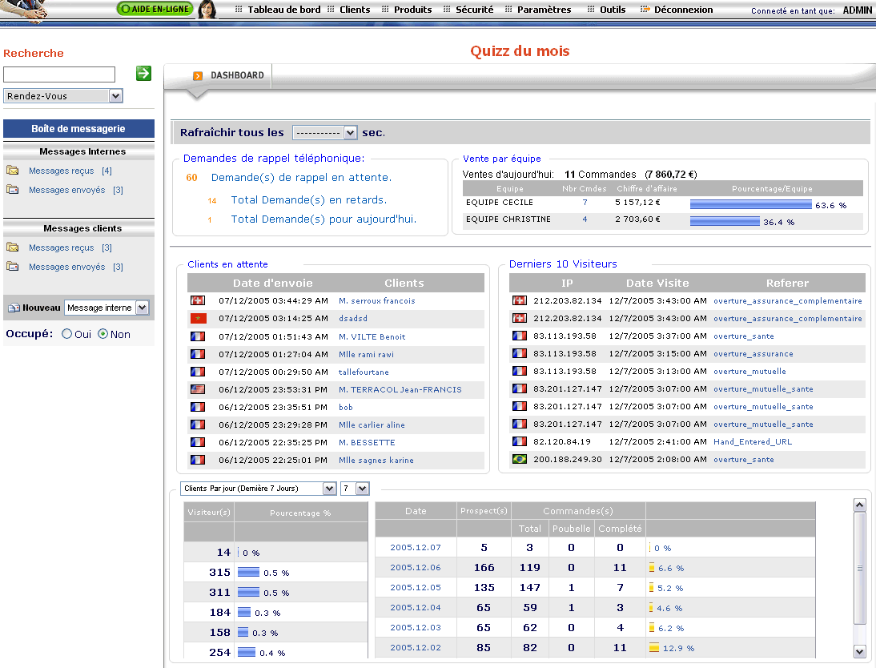
Task: Click French flag beside M. BESSETTE
Action: click(x=198, y=442)
